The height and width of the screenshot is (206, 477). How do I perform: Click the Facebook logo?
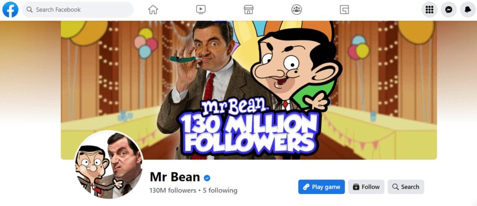pos(10,9)
